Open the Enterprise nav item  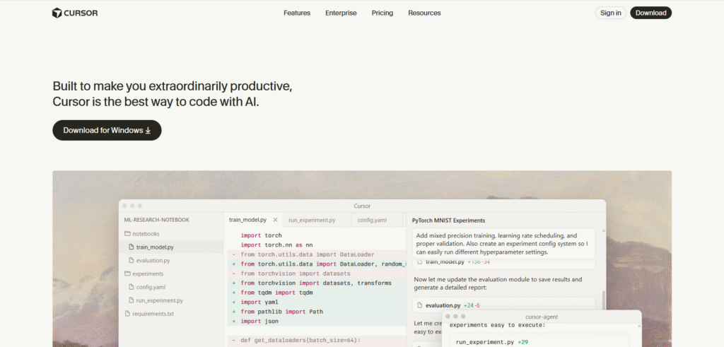pos(341,13)
